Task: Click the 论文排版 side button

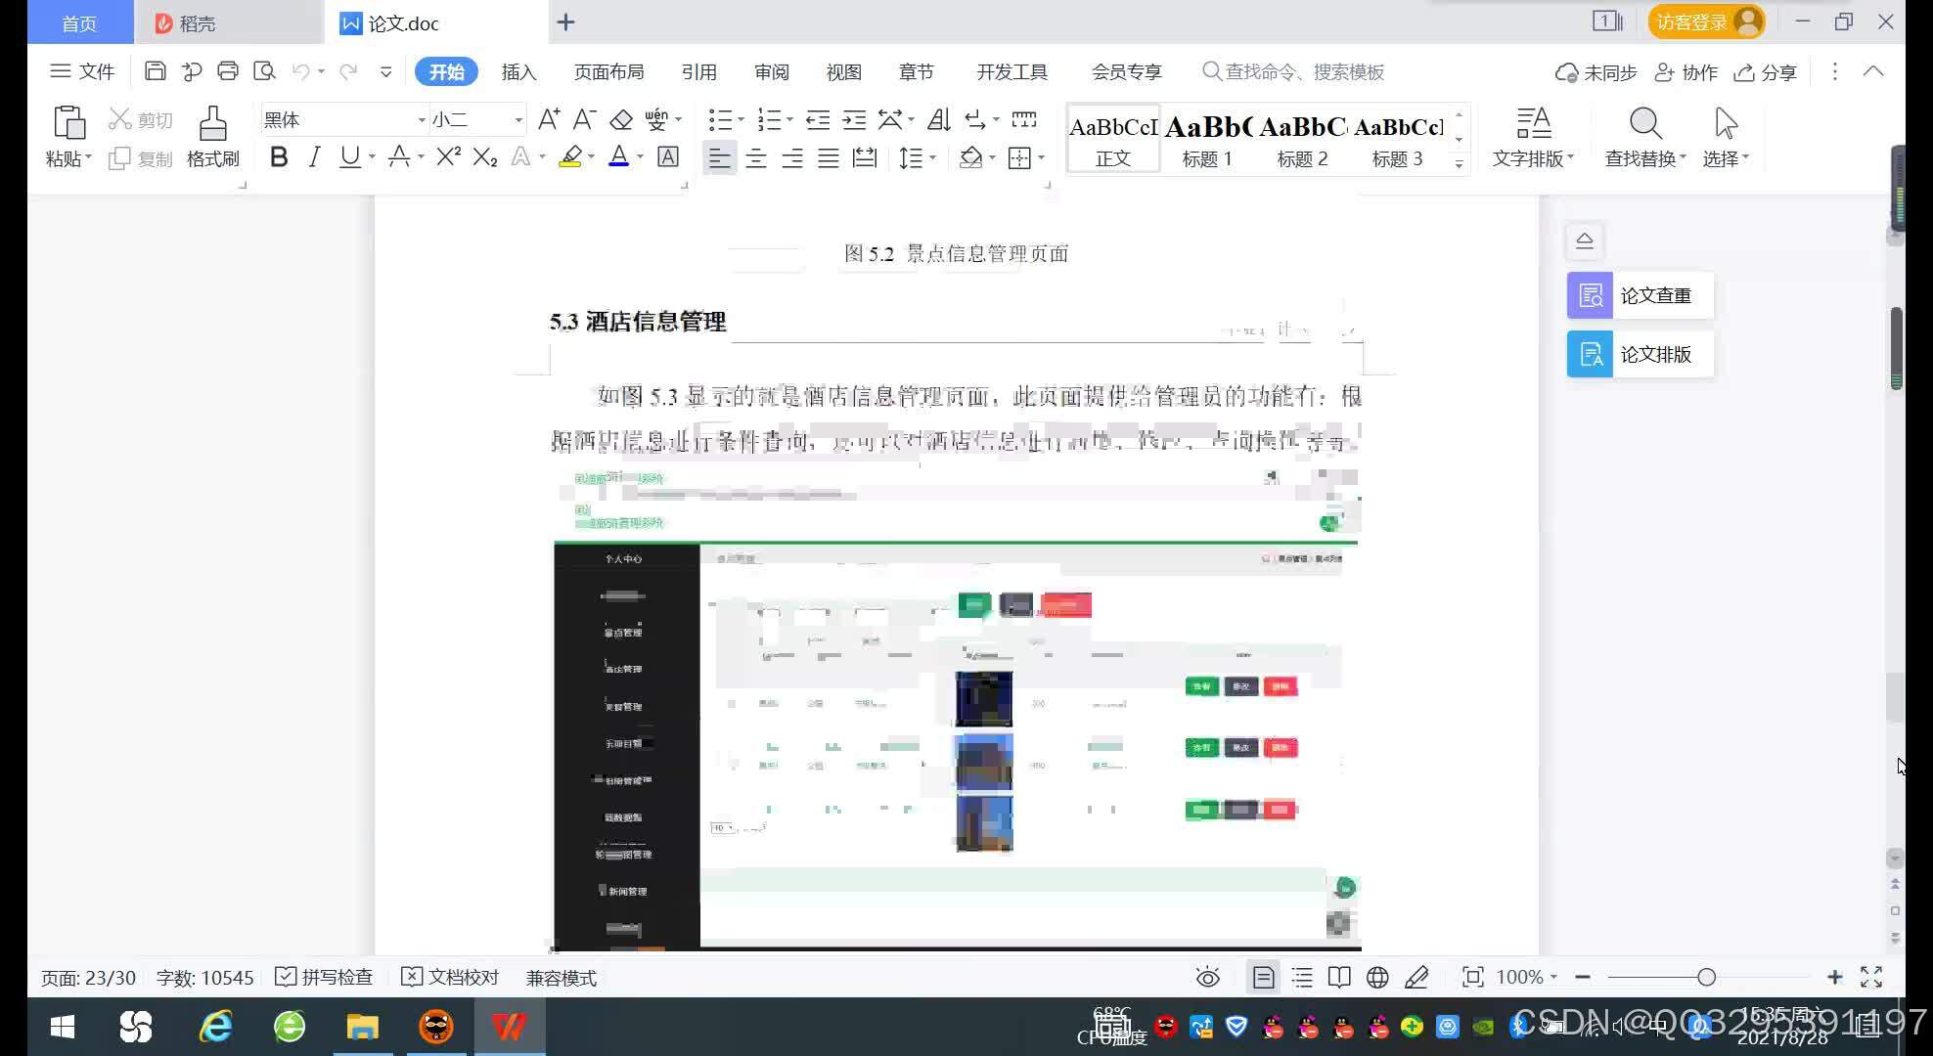Action: [1640, 354]
